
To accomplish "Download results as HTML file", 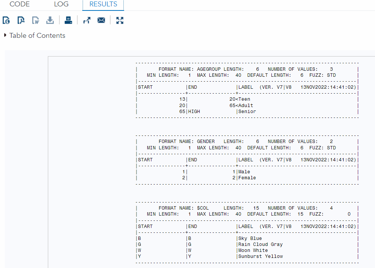I will point(6,20).
